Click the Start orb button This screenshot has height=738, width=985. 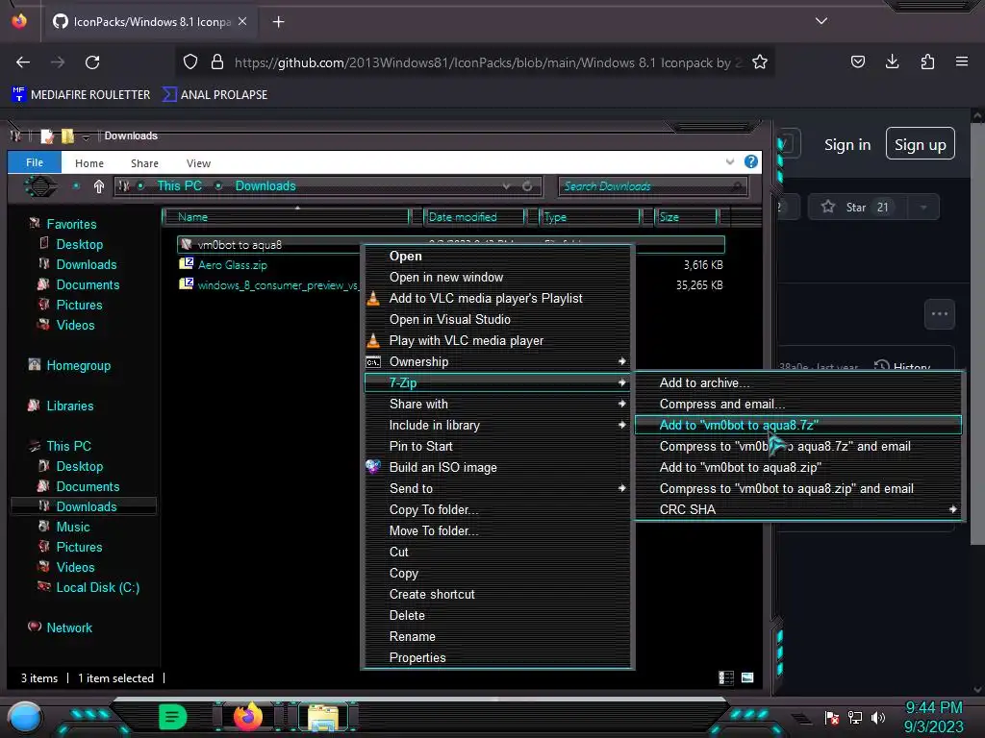pyautogui.click(x=25, y=717)
